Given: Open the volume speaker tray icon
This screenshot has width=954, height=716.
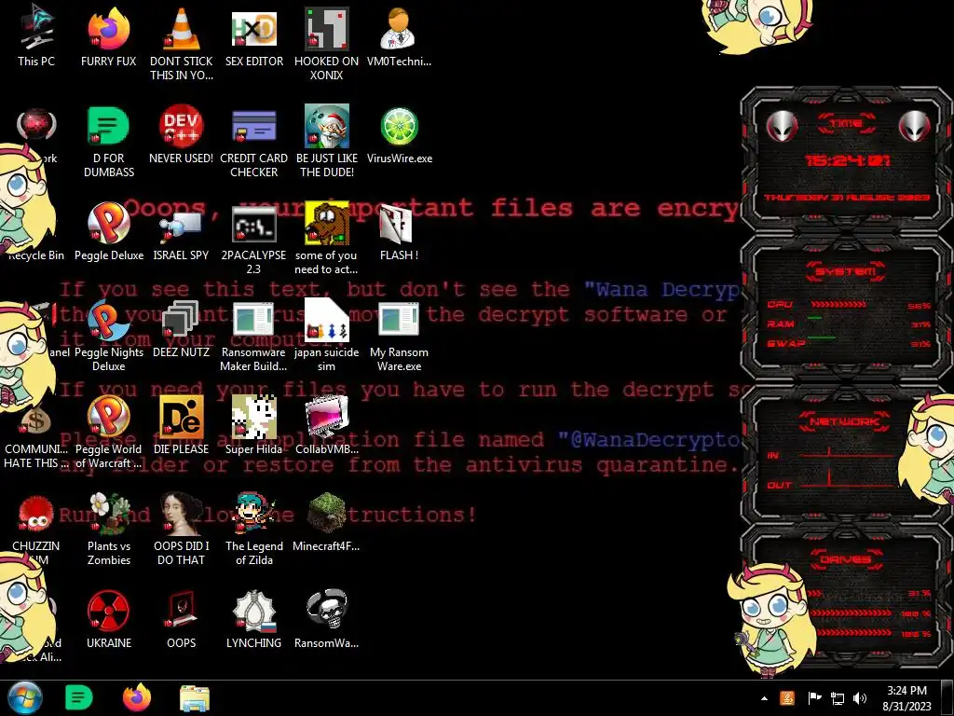Looking at the screenshot, I should (x=860, y=698).
